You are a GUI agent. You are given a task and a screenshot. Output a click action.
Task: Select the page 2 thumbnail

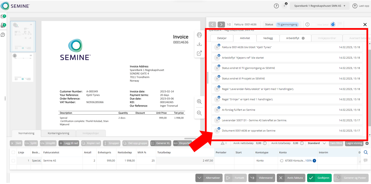tap(23, 67)
